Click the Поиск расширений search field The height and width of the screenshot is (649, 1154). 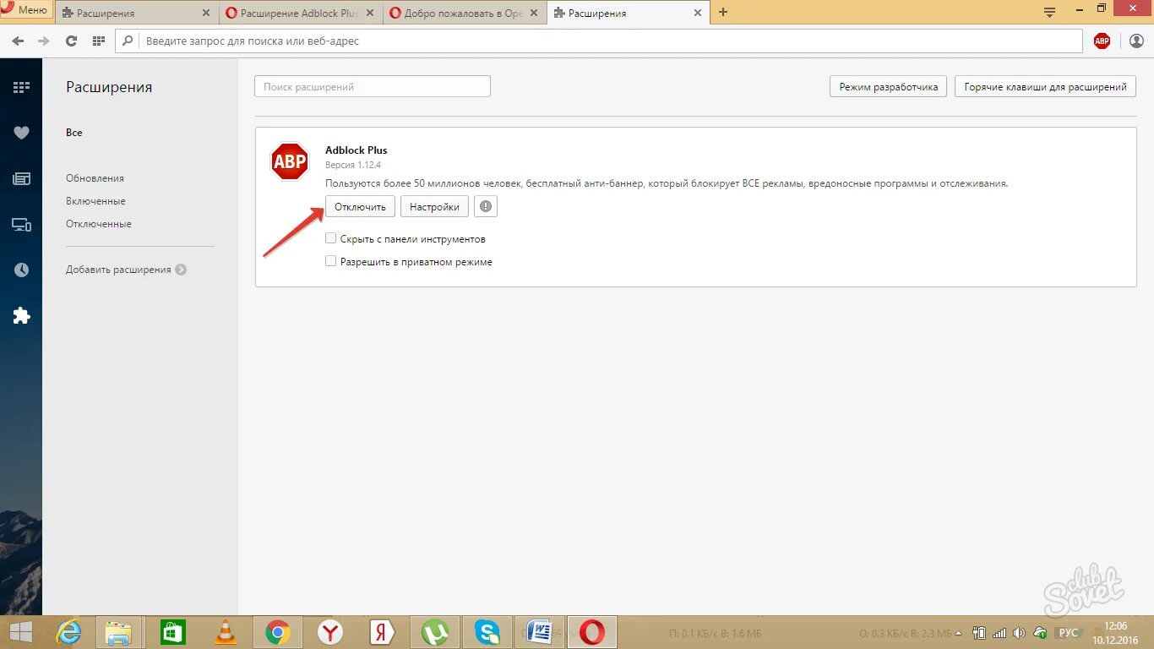tap(372, 86)
